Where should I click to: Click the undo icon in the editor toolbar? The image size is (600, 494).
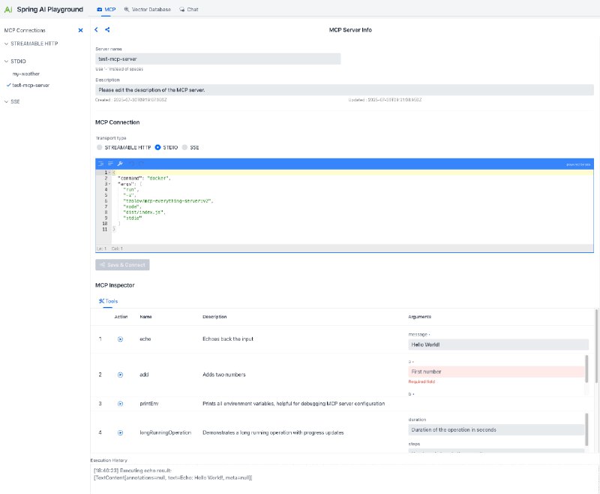pos(131,164)
